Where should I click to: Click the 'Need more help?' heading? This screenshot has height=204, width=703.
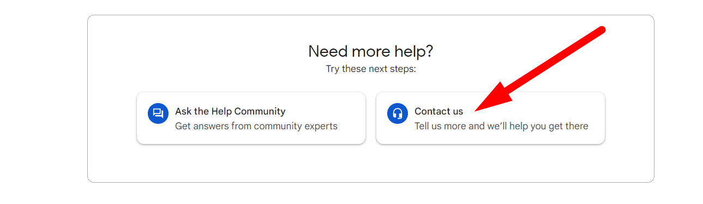click(x=371, y=51)
